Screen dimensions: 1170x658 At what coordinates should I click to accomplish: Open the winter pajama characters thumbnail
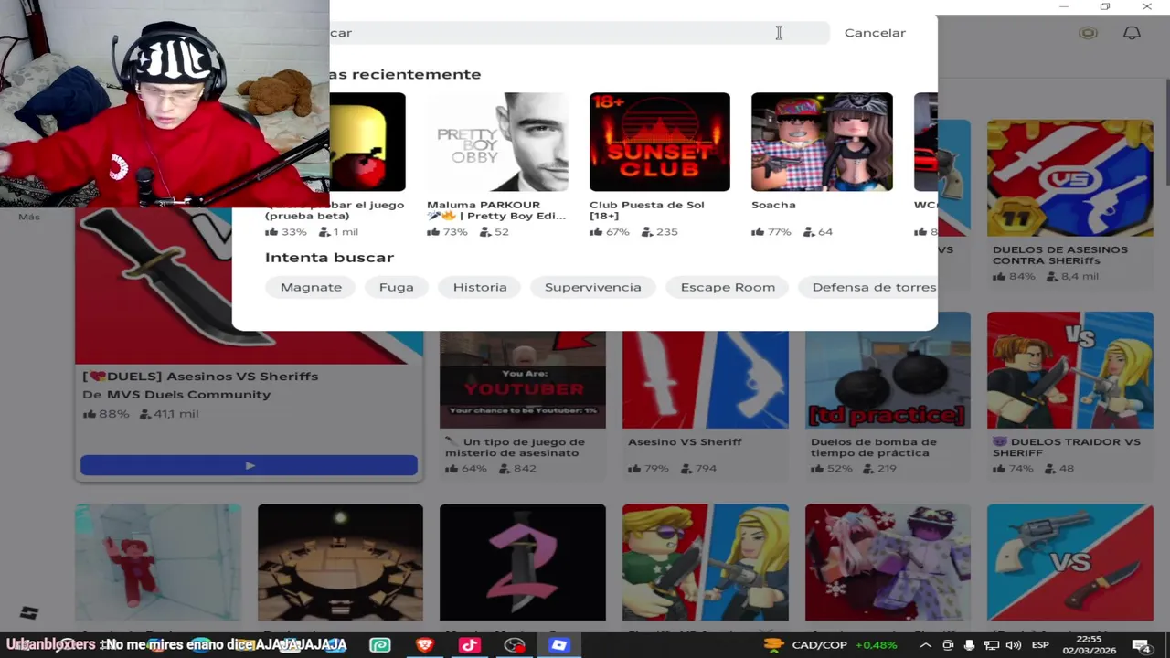888,562
